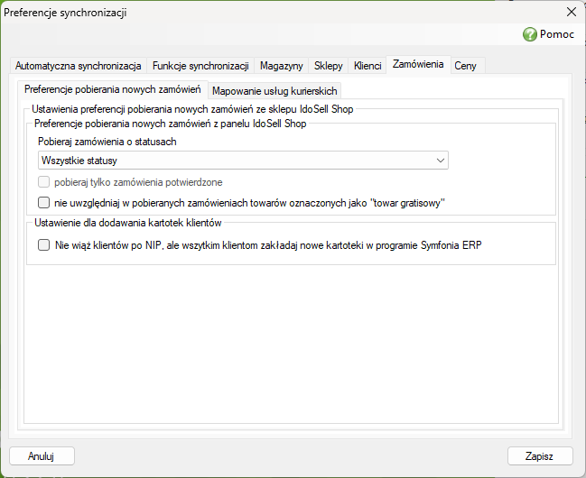Expand the order status dropdown arrow
The image size is (586, 478).
pyautogui.click(x=441, y=161)
